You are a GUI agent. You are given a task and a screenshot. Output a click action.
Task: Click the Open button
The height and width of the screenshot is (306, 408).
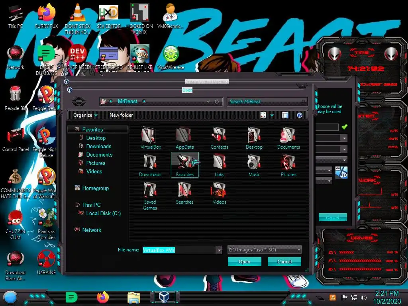244,261
